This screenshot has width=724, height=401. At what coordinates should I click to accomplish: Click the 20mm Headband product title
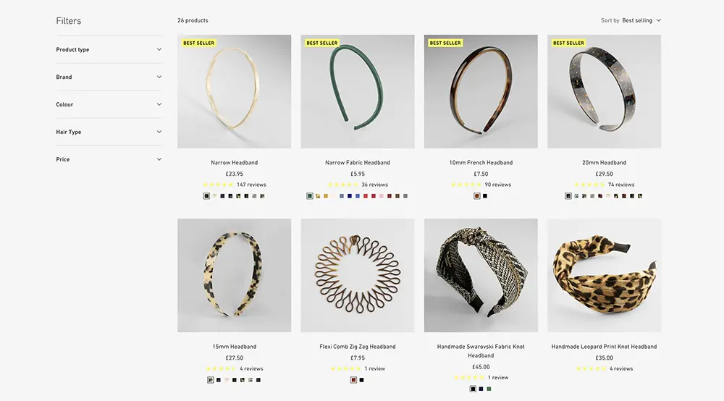(604, 162)
